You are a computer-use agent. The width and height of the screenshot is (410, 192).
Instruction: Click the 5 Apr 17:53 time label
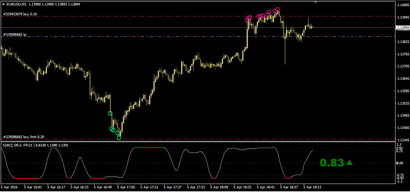tap(196, 188)
